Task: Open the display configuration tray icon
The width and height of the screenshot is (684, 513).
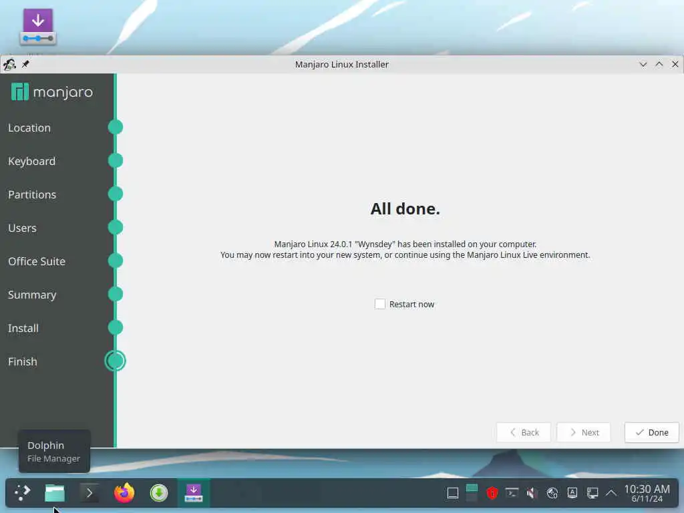Action: click(592, 493)
